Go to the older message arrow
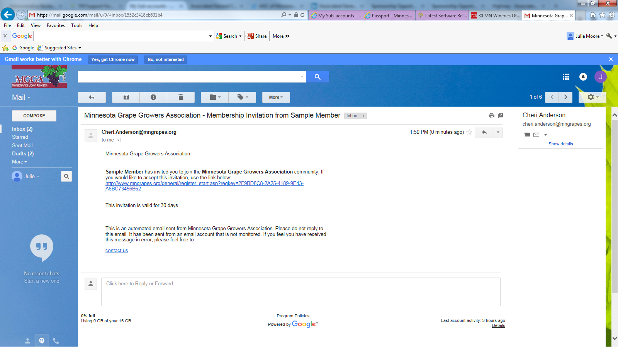The width and height of the screenshot is (618, 347). pyautogui.click(x=566, y=97)
